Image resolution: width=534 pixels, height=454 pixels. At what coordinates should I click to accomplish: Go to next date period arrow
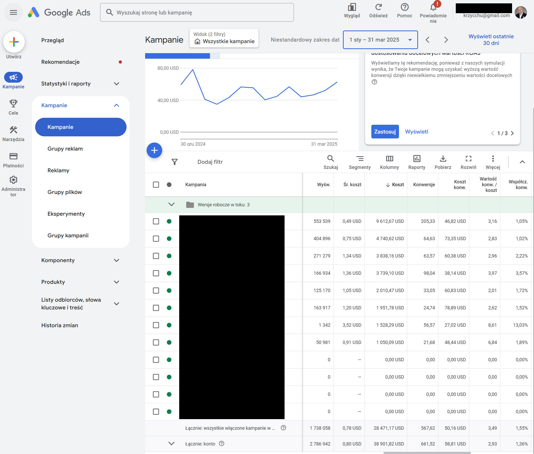(x=446, y=40)
